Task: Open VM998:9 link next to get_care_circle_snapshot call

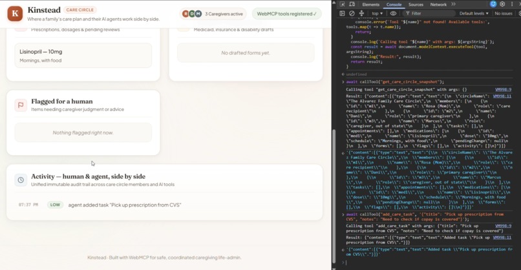Action: (503, 89)
